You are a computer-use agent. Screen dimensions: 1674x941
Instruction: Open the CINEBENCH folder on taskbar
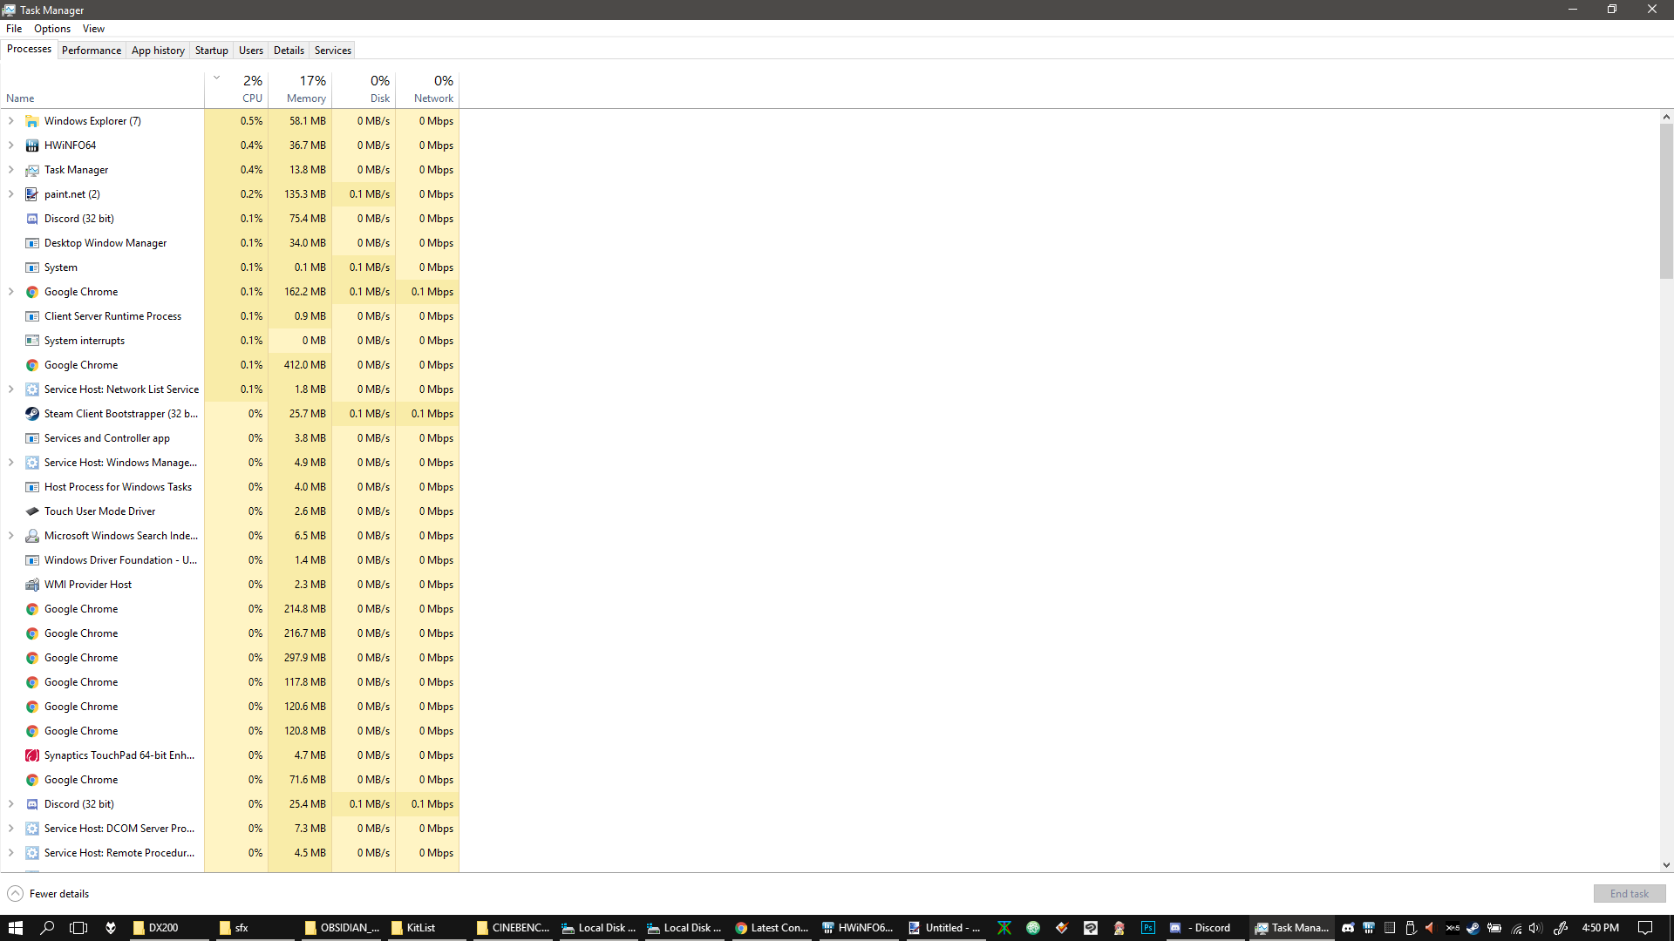(514, 928)
